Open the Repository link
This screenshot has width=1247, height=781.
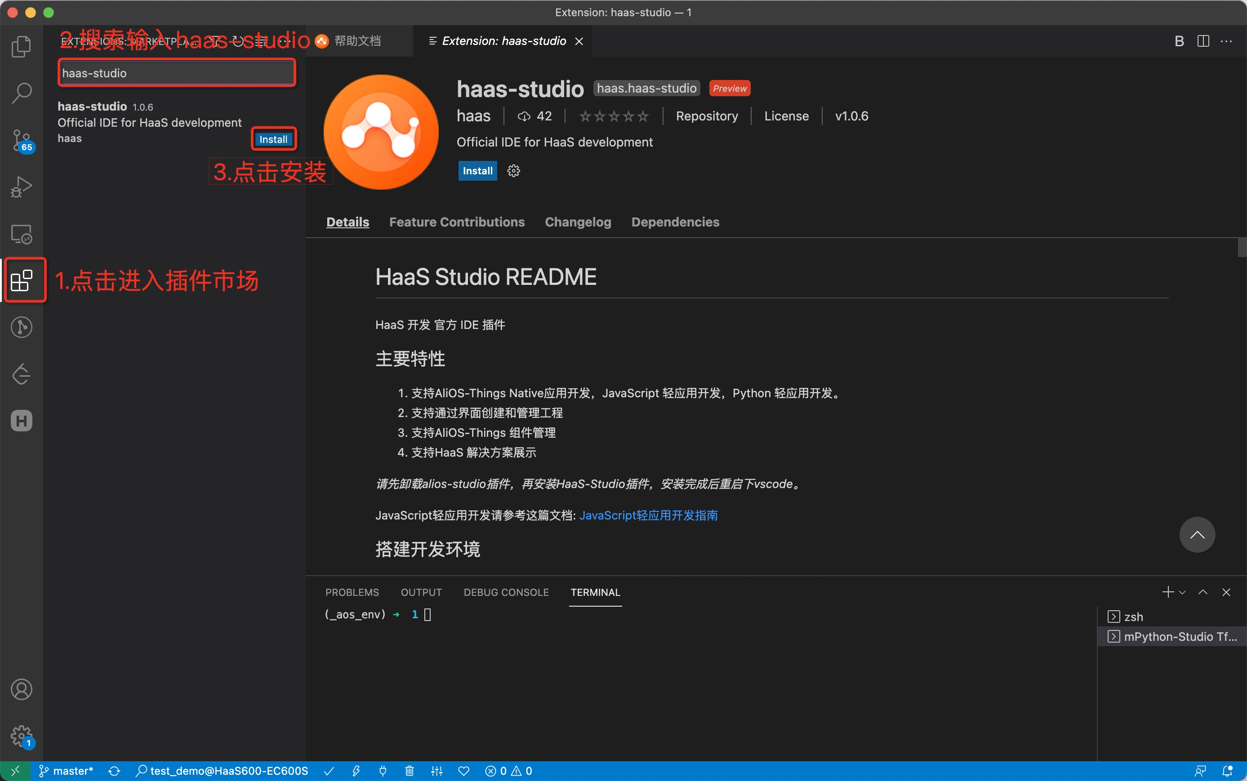(x=707, y=116)
